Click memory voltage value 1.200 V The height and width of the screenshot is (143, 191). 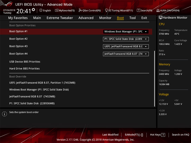178,74
